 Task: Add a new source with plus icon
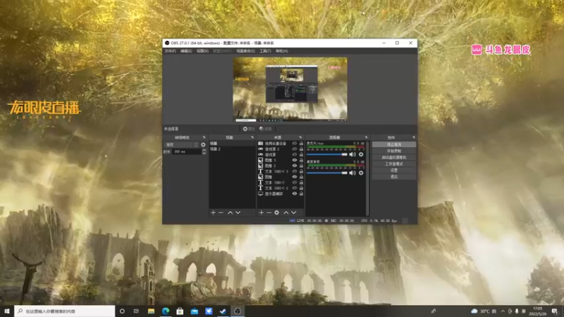[261, 213]
